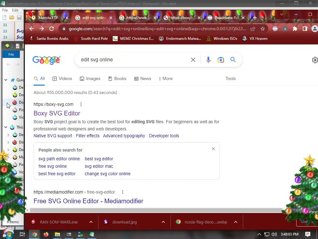Image resolution: width=318 pixels, height=239 pixels.
Task: Search for svg path editor online
Action: [x=59, y=159]
